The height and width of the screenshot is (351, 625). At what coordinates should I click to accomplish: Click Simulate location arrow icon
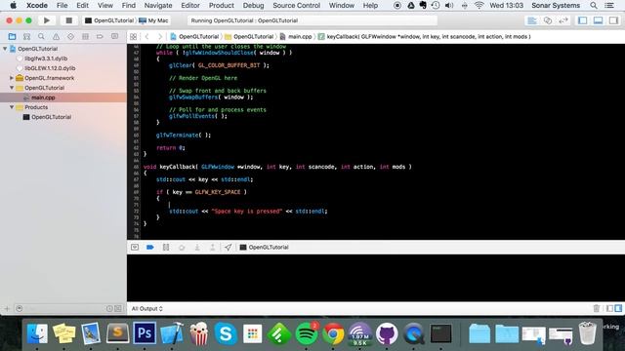pyautogui.click(x=228, y=247)
